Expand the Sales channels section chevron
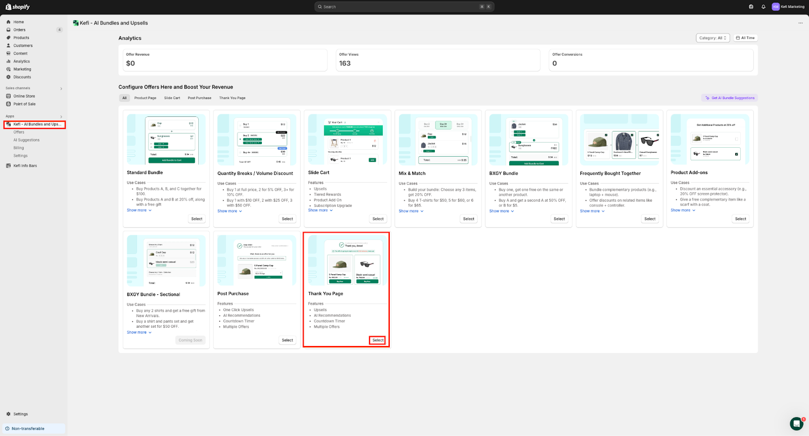The image size is (809, 436). pyautogui.click(x=61, y=89)
